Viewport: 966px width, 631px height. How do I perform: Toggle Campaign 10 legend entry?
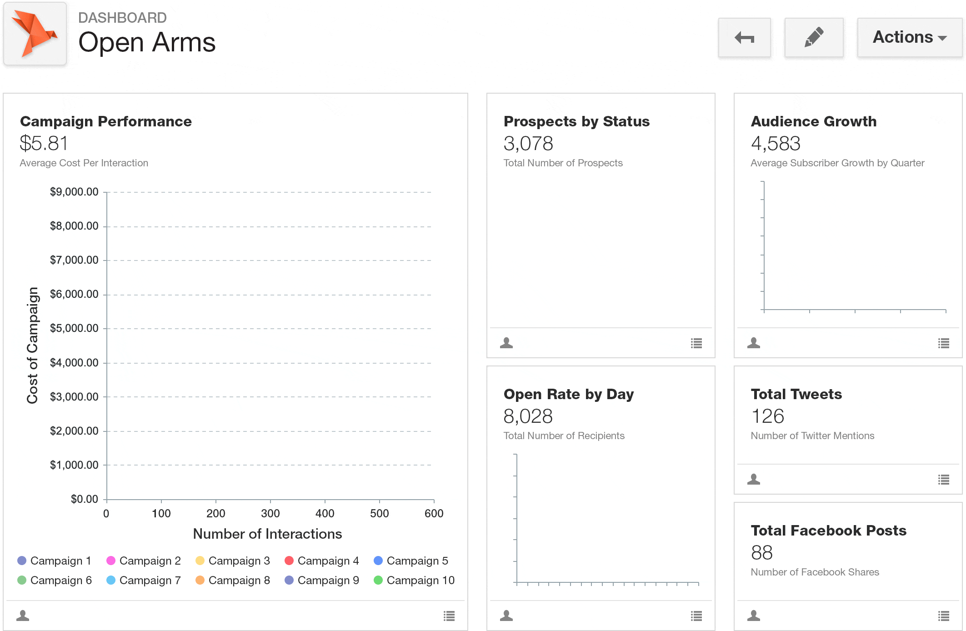[414, 580]
